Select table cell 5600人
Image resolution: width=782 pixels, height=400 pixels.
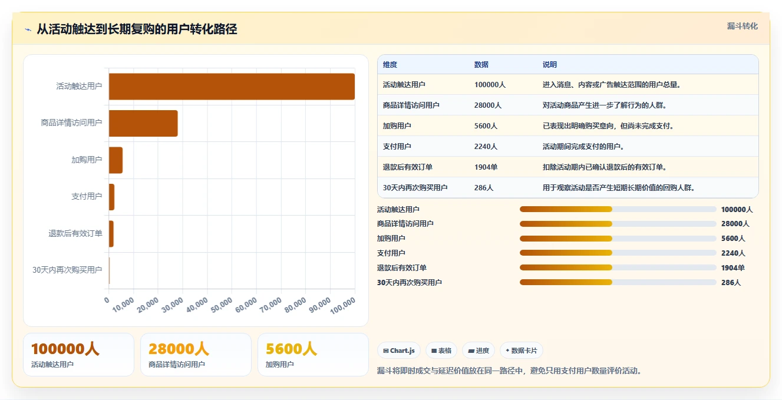pyautogui.click(x=486, y=126)
